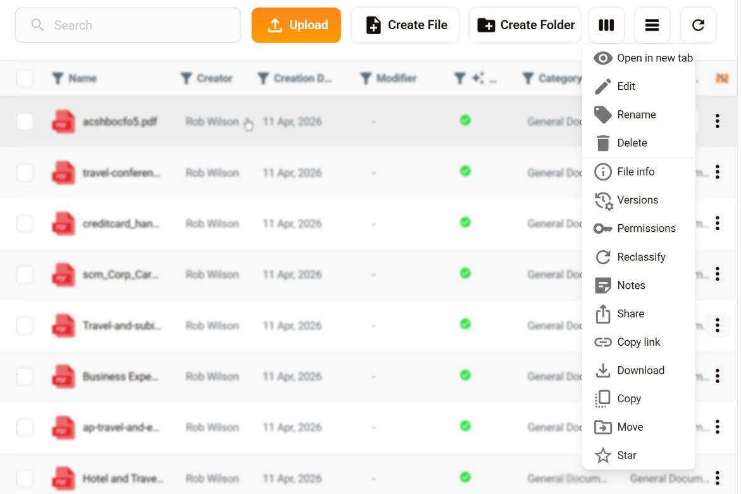The image size is (741, 494).
Task: Open file name Business Expe...
Action: click(120, 377)
